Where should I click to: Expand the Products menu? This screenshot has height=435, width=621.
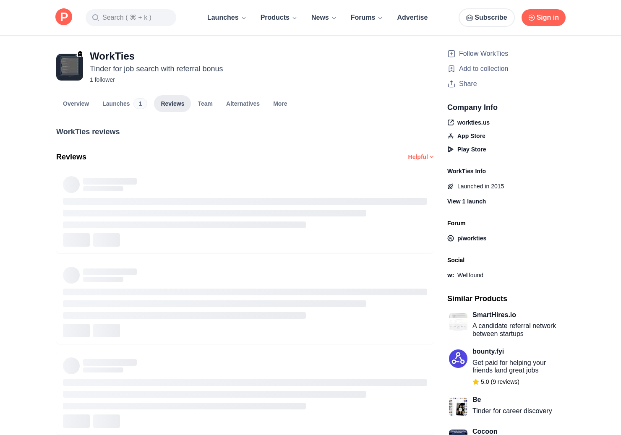279,18
